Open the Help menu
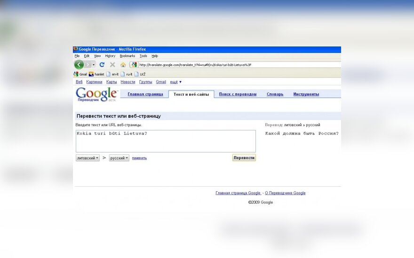Image resolution: width=414 pixels, height=258 pixels. coord(155,56)
